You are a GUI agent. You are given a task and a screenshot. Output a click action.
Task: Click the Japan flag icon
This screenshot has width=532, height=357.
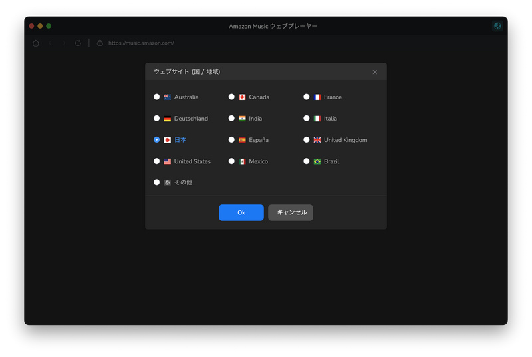[x=168, y=140]
